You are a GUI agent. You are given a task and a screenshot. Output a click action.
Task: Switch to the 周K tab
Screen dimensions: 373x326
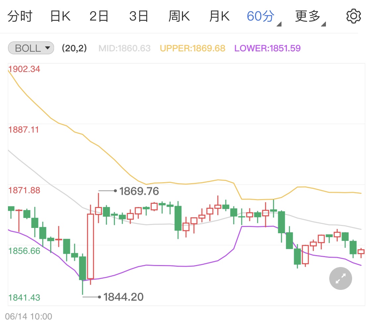(179, 17)
